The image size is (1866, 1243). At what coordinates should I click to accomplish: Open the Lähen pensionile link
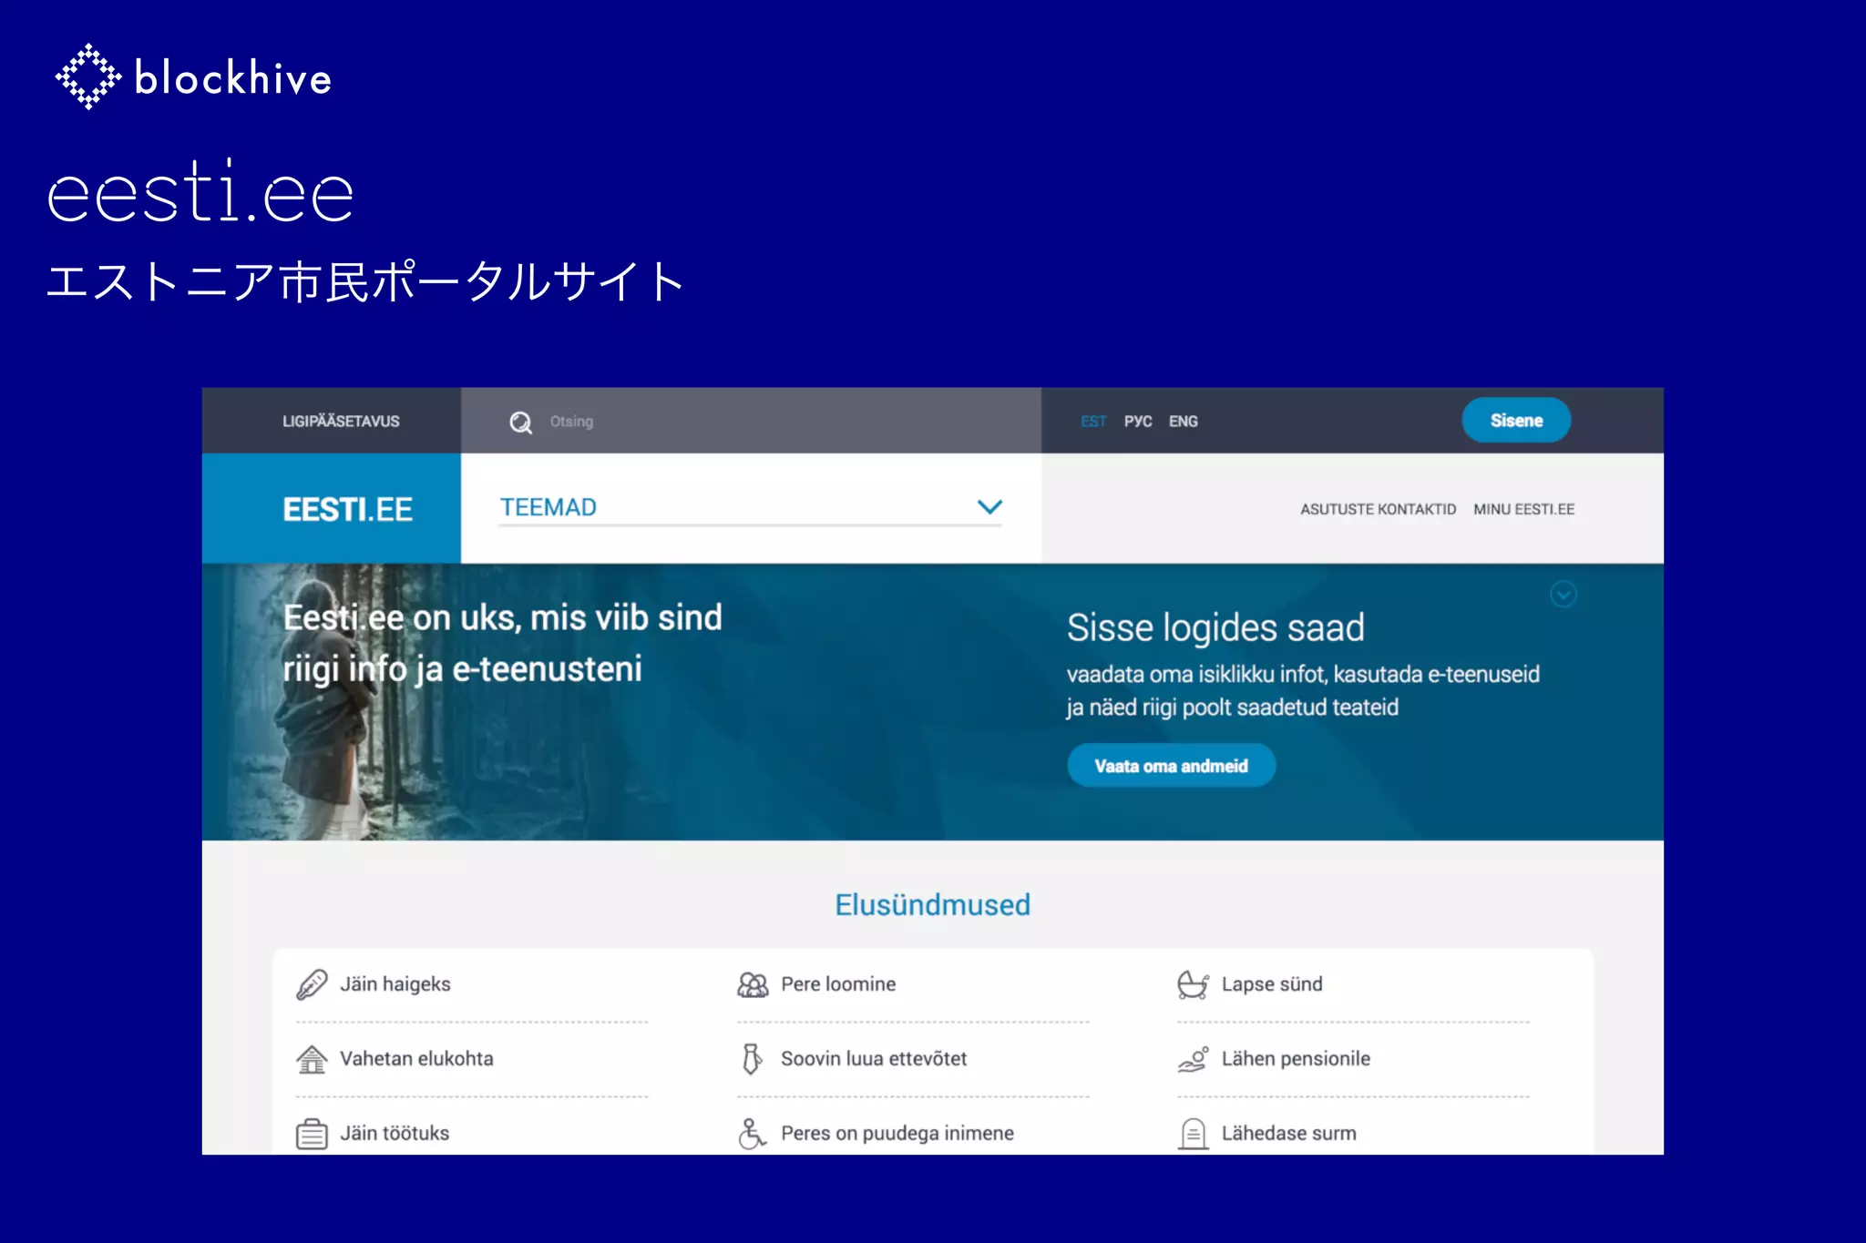point(1296,1059)
